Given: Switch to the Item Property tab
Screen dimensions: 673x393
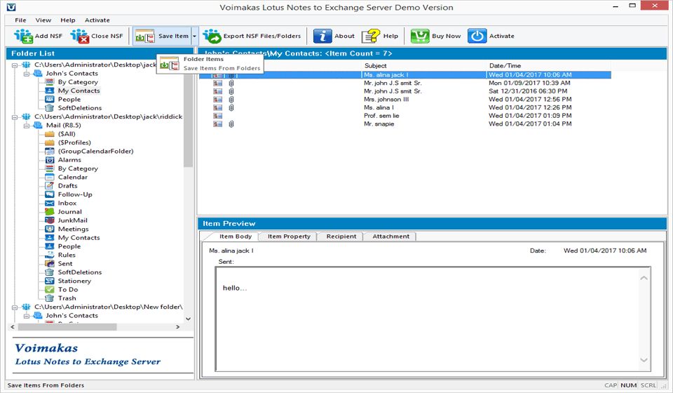Looking at the screenshot, I should [289, 237].
